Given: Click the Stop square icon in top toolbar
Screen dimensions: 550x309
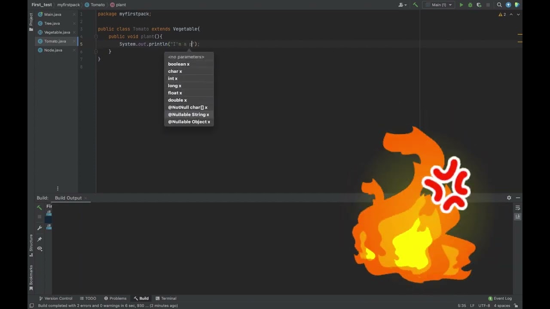Looking at the screenshot, I should (x=488, y=5).
